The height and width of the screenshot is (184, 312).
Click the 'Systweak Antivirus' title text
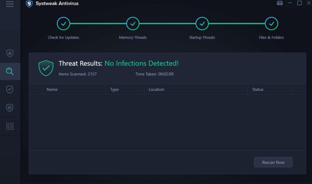click(57, 3)
